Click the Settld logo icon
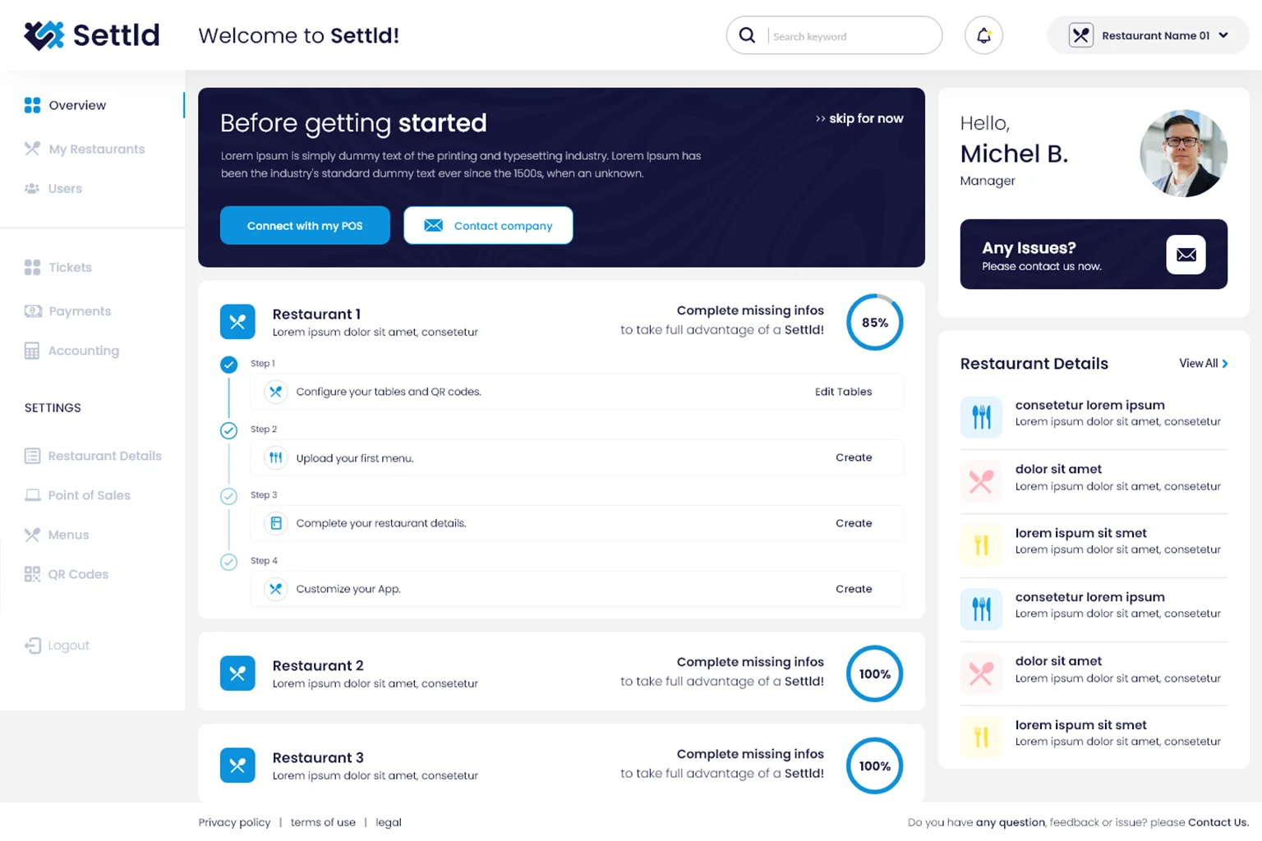The image size is (1262, 841). (44, 35)
